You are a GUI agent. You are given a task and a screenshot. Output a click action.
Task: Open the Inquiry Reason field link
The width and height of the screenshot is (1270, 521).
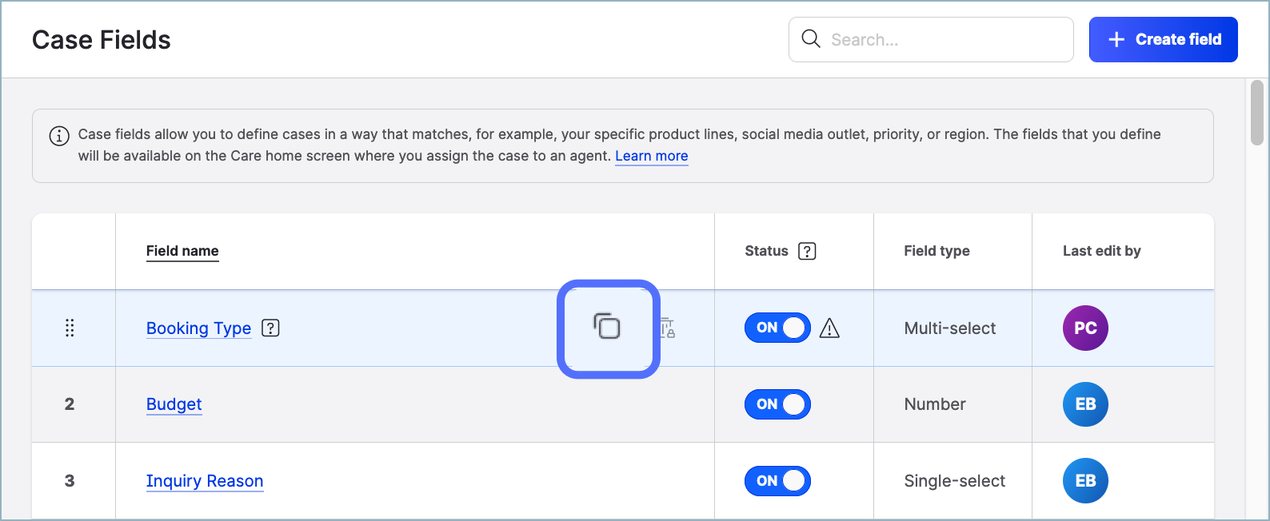205,481
